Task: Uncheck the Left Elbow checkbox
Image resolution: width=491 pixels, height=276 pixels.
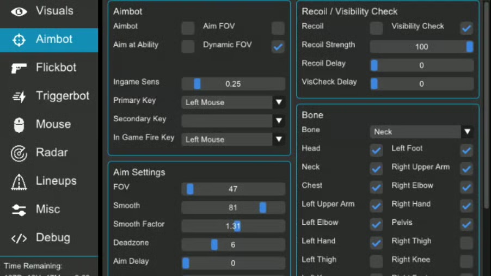Action: click(x=376, y=224)
